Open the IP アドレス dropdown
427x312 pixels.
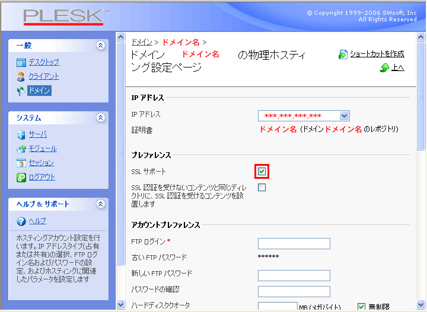[304, 116]
